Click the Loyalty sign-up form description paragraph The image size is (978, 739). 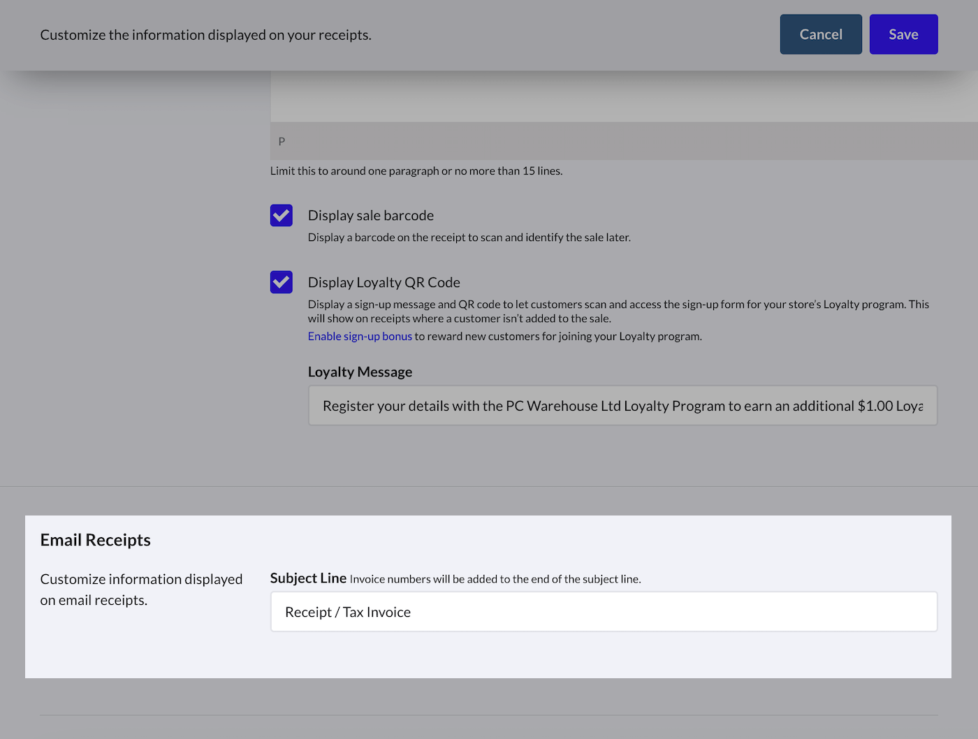point(618,312)
